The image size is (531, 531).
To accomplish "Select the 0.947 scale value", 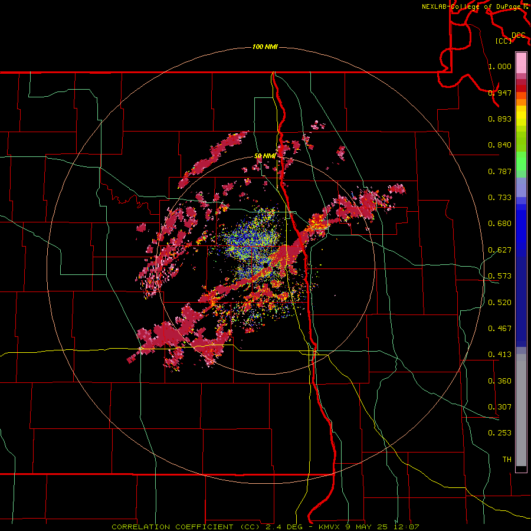I will click(x=500, y=93).
